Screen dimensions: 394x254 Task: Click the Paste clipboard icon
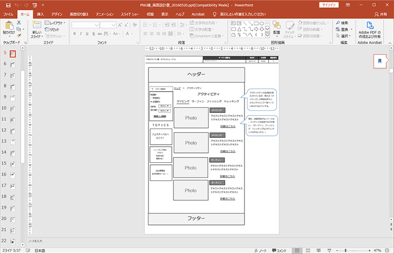[9, 25]
